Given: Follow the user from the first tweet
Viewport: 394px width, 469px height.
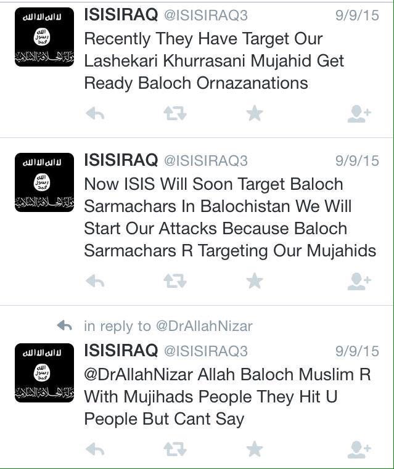Looking at the screenshot, I should click(x=359, y=113).
